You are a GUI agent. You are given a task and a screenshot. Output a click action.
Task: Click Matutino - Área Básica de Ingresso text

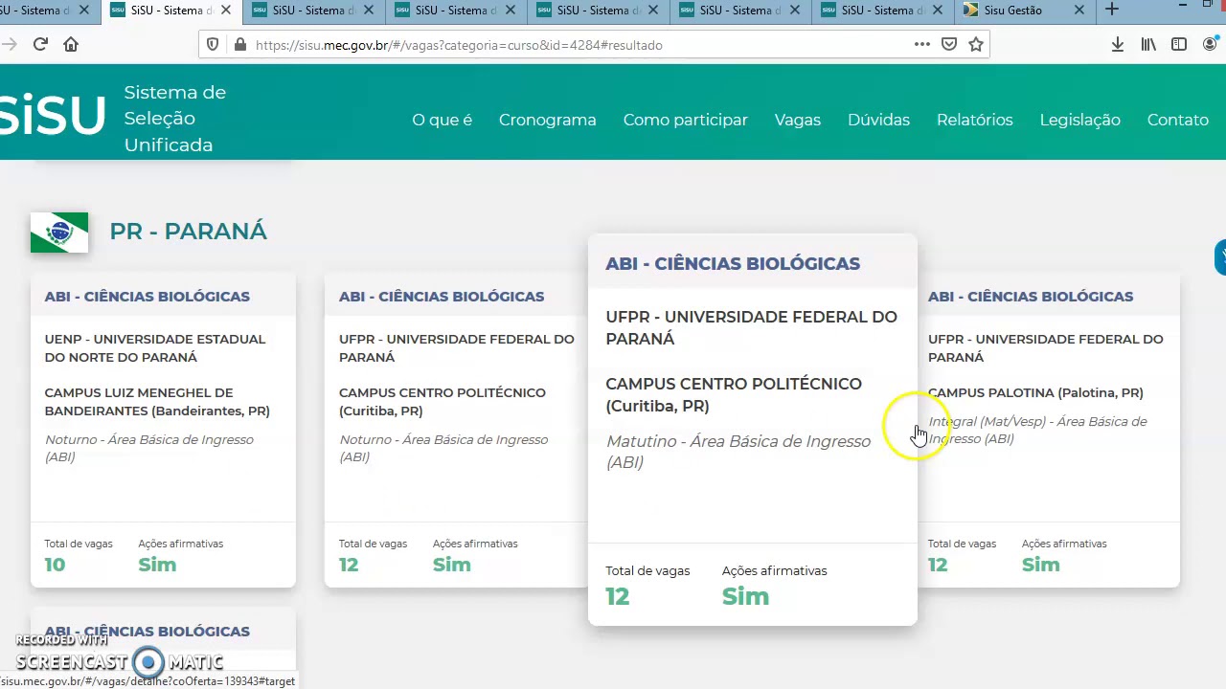pyautogui.click(x=738, y=452)
